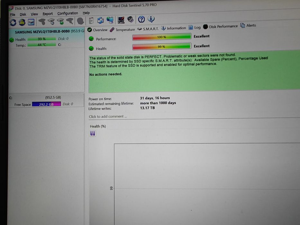Click the first gray disk test icon
The width and height of the screenshot is (300, 225).
click(x=42, y=22)
